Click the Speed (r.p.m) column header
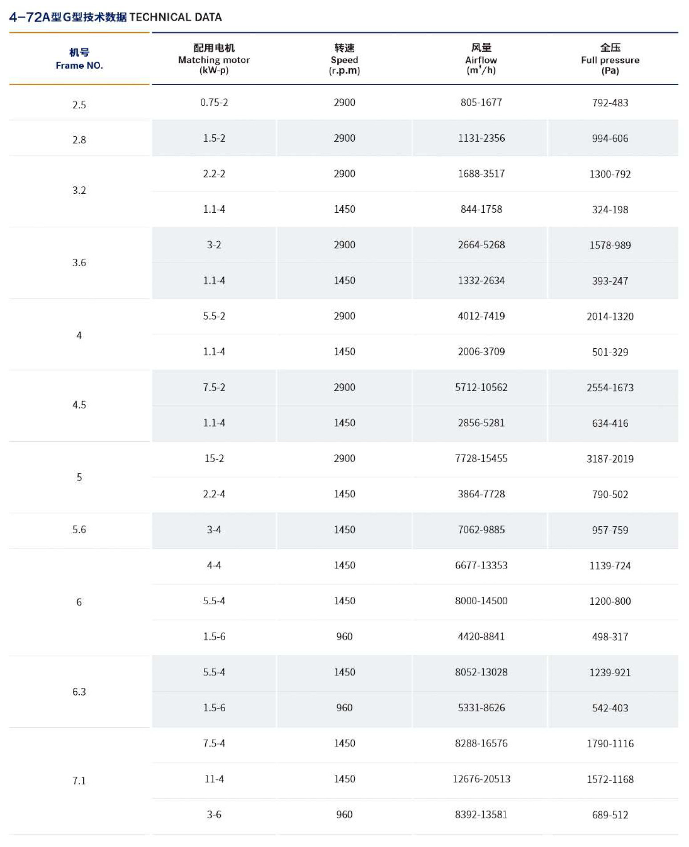 [x=344, y=59]
